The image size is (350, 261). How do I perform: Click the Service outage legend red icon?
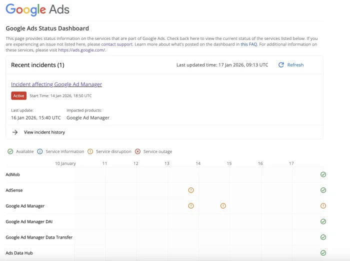click(x=137, y=151)
